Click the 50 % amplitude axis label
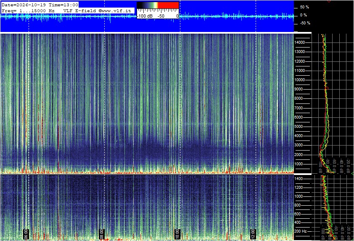354x241 pixels. click(x=304, y=7)
